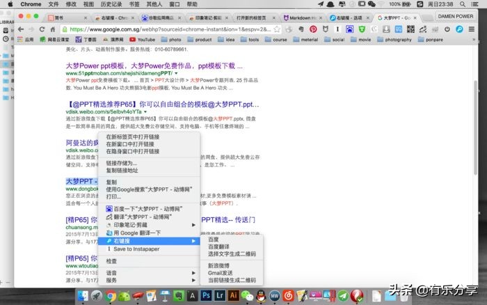The image size is (487, 305).
Task: Open the course bookmarks folder
Action: (x=276, y=40)
